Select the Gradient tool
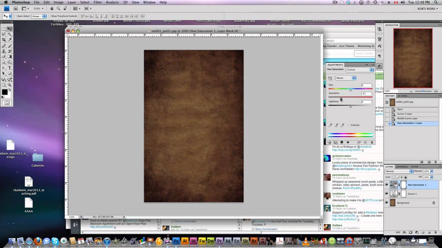442x248 pixels. tap(10, 57)
